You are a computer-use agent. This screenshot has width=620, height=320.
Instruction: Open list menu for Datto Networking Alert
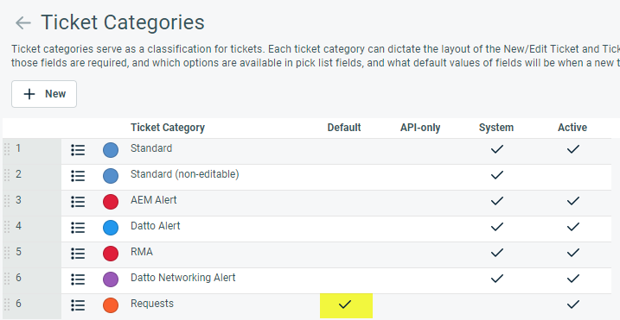pos(78,279)
